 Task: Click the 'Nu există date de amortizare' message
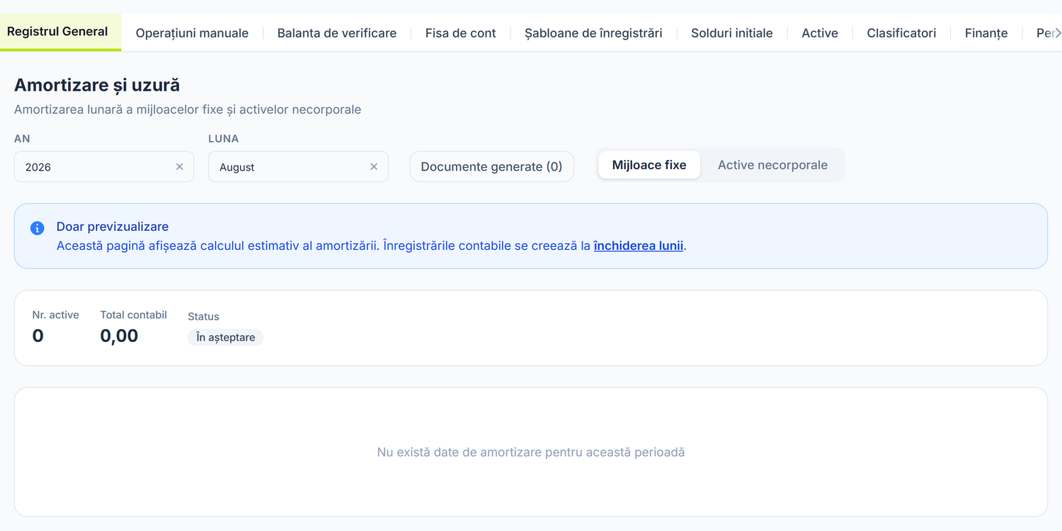pos(531,452)
